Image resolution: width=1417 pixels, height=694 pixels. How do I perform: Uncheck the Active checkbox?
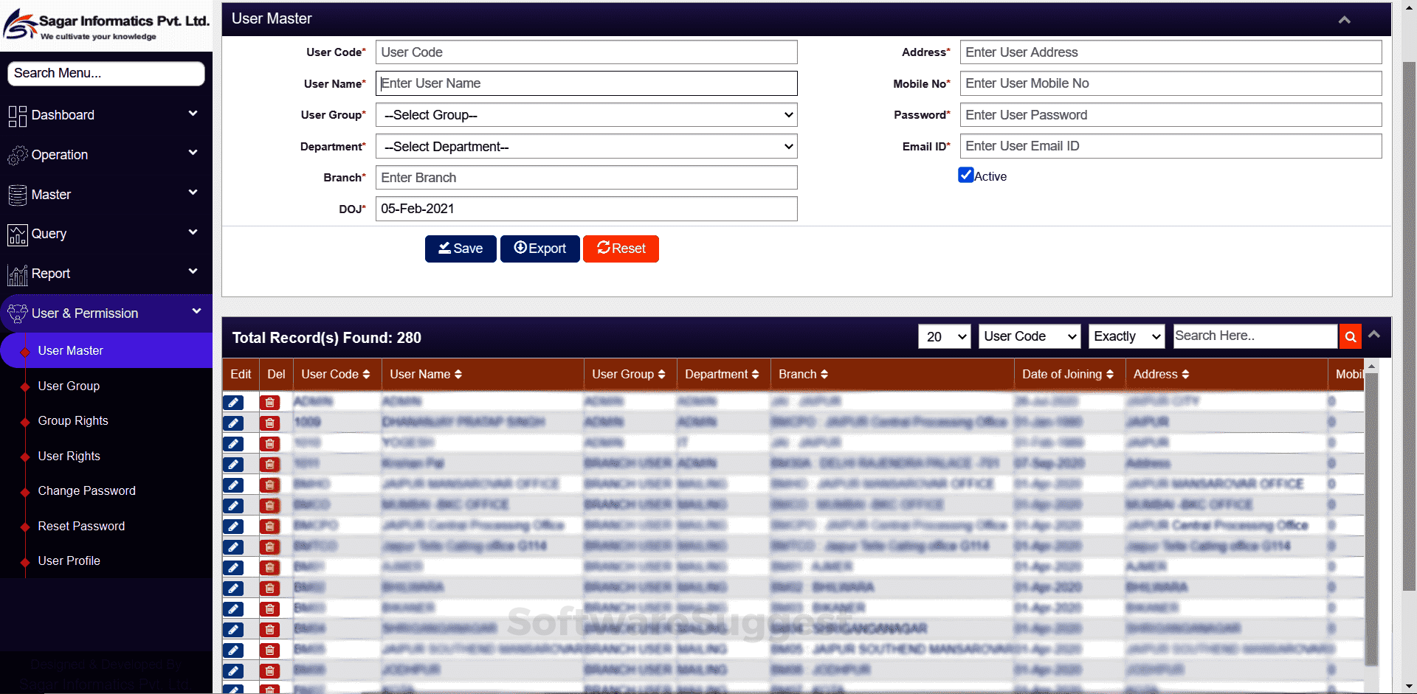966,175
